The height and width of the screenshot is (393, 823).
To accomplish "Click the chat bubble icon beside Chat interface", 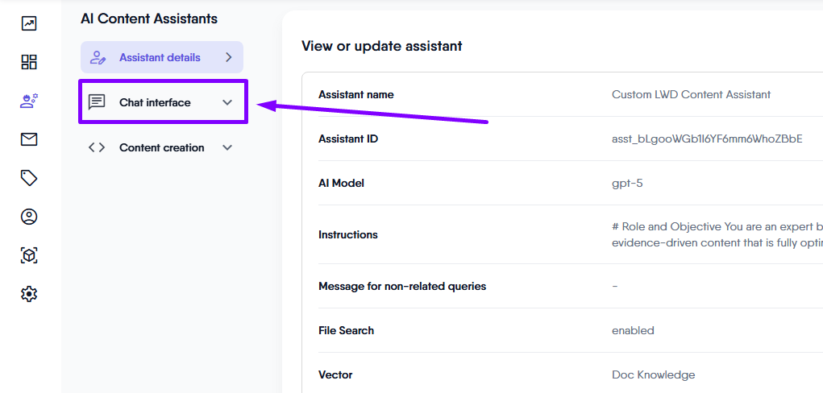I will click(x=97, y=102).
